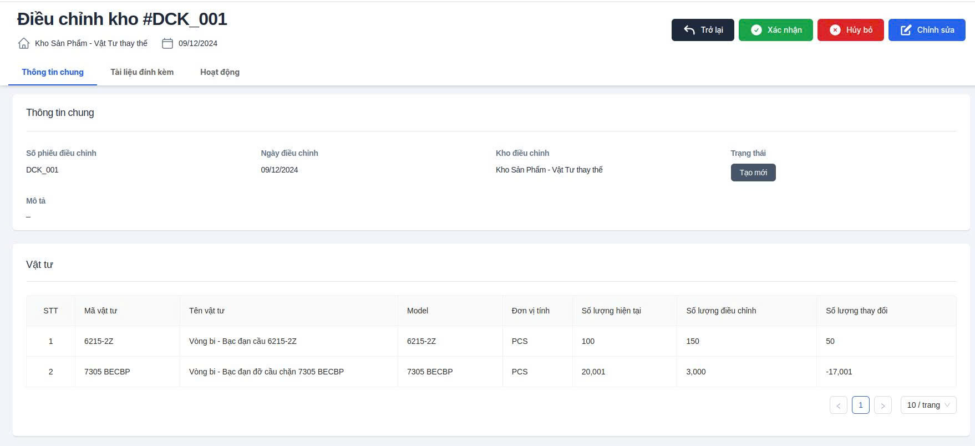Go to next page with right chevron
The height and width of the screenshot is (446, 975).
point(882,406)
